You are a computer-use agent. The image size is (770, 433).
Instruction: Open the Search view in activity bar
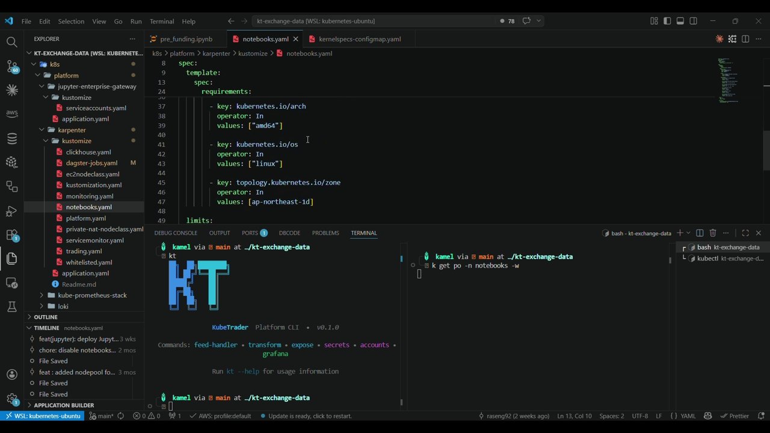(x=11, y=42)
